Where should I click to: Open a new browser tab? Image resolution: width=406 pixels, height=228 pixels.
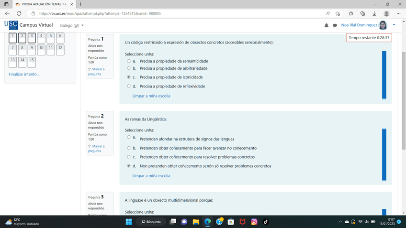point(80,4)
